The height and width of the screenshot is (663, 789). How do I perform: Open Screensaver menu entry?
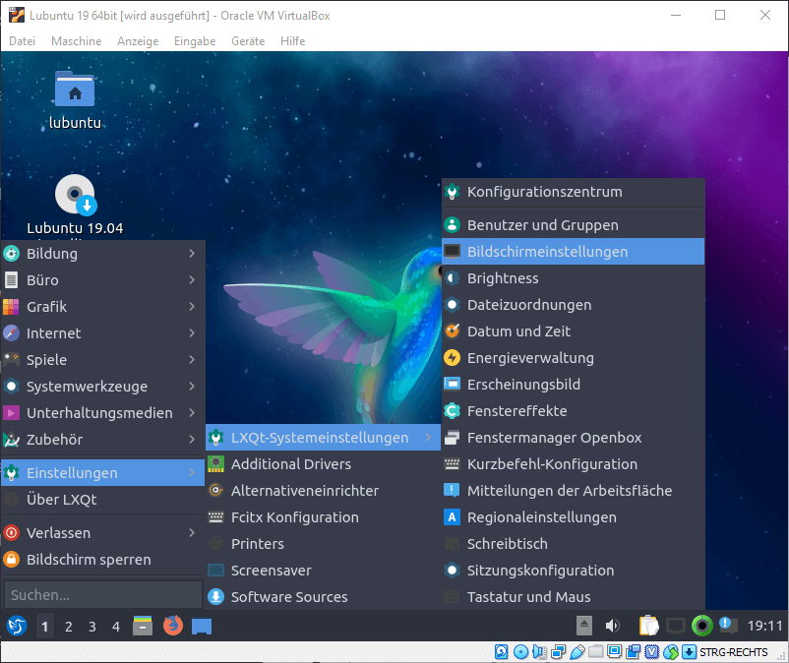pos(323,571)
